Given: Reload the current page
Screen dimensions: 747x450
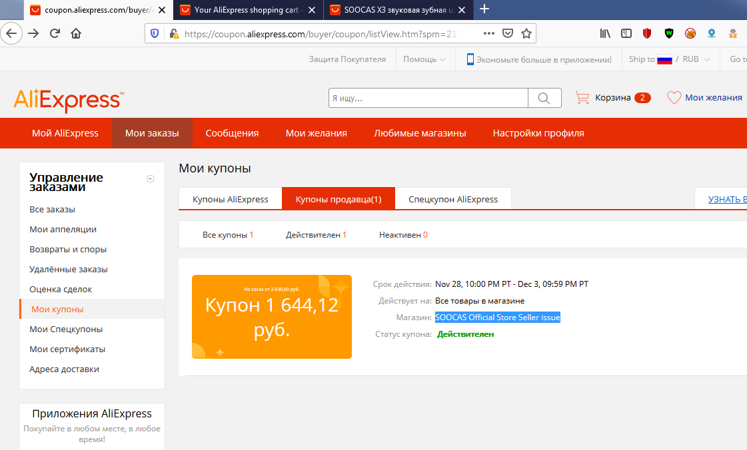Looking at the screenshot, I should [x=55, y=33].
